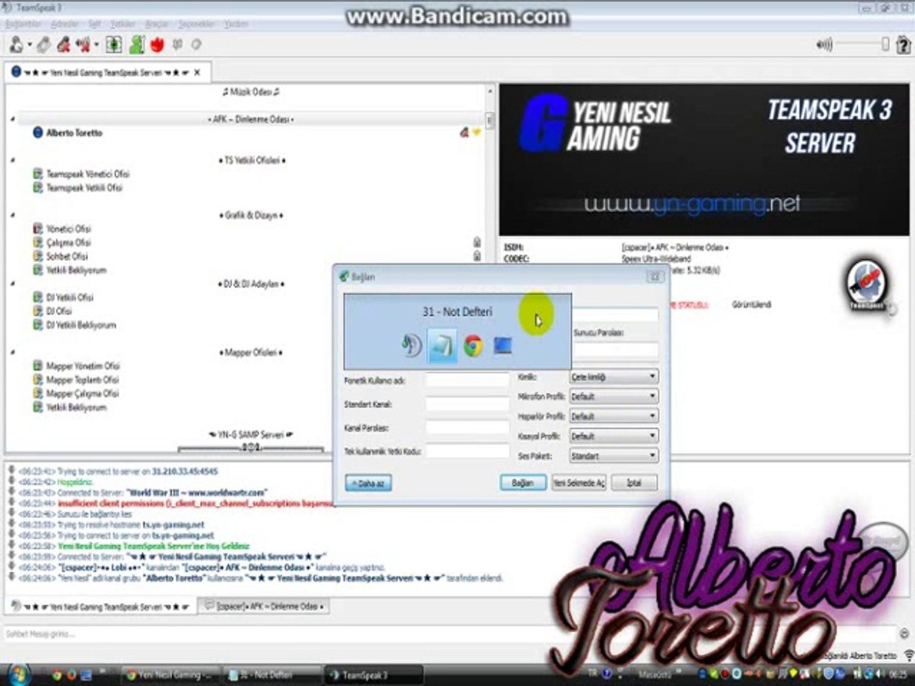Screen dimensions: 915x686
Task: Select Chrome icon in task switcher
Action: (x=473, y=346)
